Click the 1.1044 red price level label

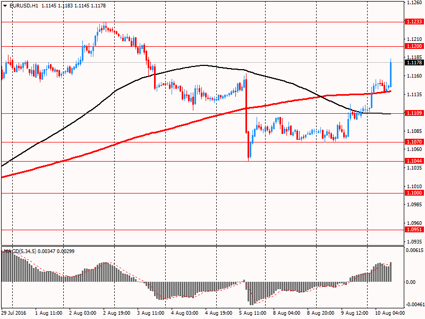click(414, 161)
